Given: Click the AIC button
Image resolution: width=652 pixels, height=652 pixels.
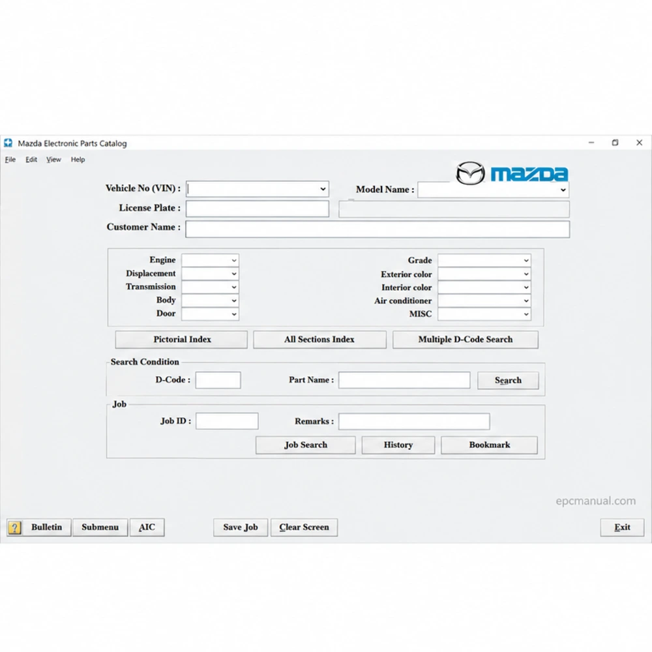Looking at the screenshot, I should click(x=147, y=527).
